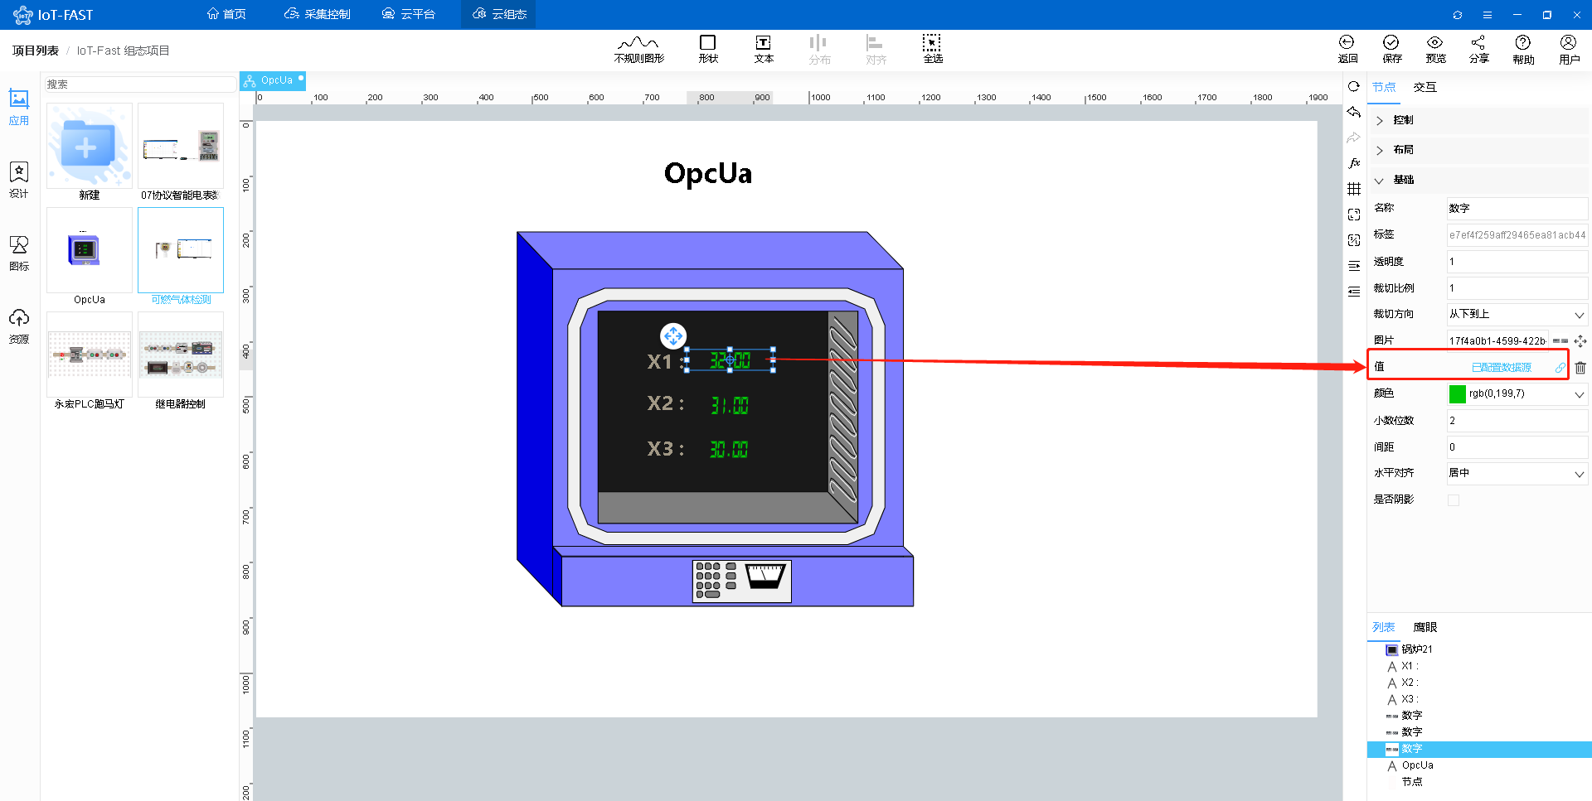Switch to the 节点 tab
The height and width of the screenshot is (801, 1592).
coord(1383,88)
